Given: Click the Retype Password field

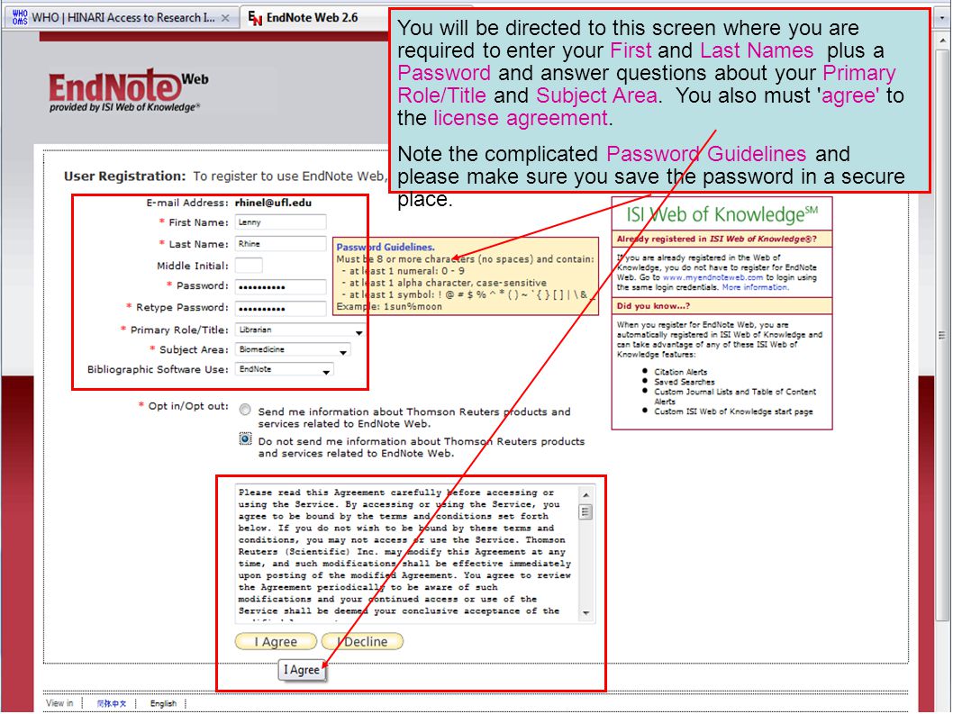Looking at the screenshot, I should point(280,308).
